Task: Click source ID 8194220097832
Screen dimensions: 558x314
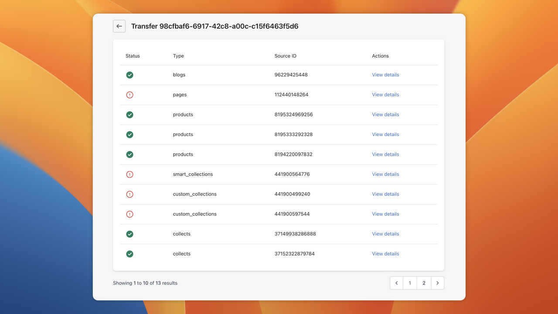Action: [x=294, y=154]
